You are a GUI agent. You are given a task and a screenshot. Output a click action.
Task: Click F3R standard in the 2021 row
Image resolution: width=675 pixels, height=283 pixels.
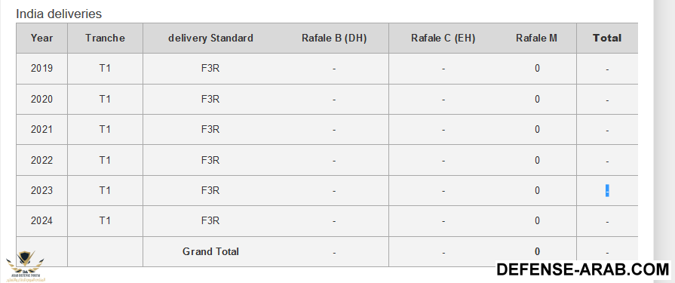(210, 130)
